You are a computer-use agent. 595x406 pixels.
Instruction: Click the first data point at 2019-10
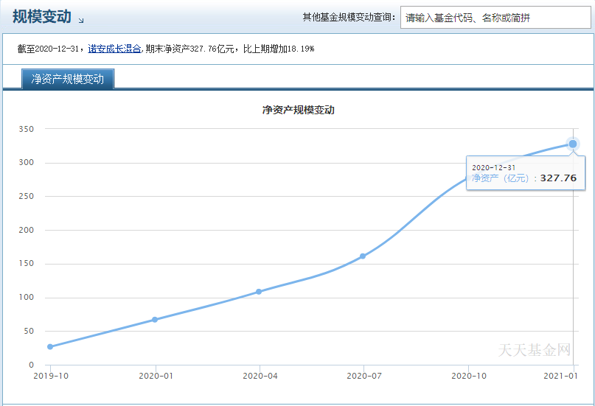50,346
